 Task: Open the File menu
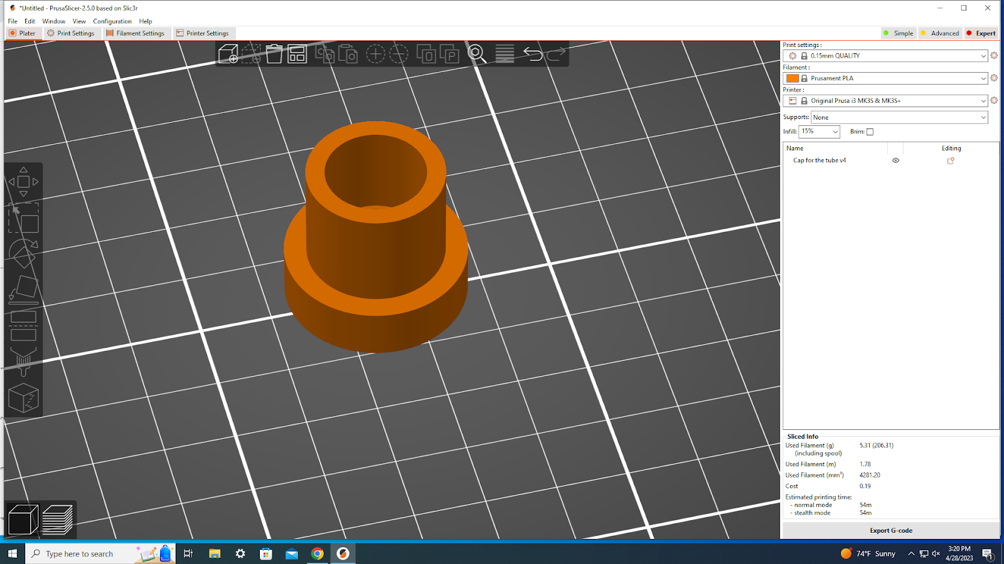tap(13, 21)
